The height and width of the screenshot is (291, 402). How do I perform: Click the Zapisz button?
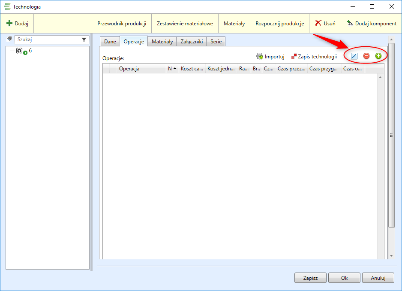(x=310, y=278)
